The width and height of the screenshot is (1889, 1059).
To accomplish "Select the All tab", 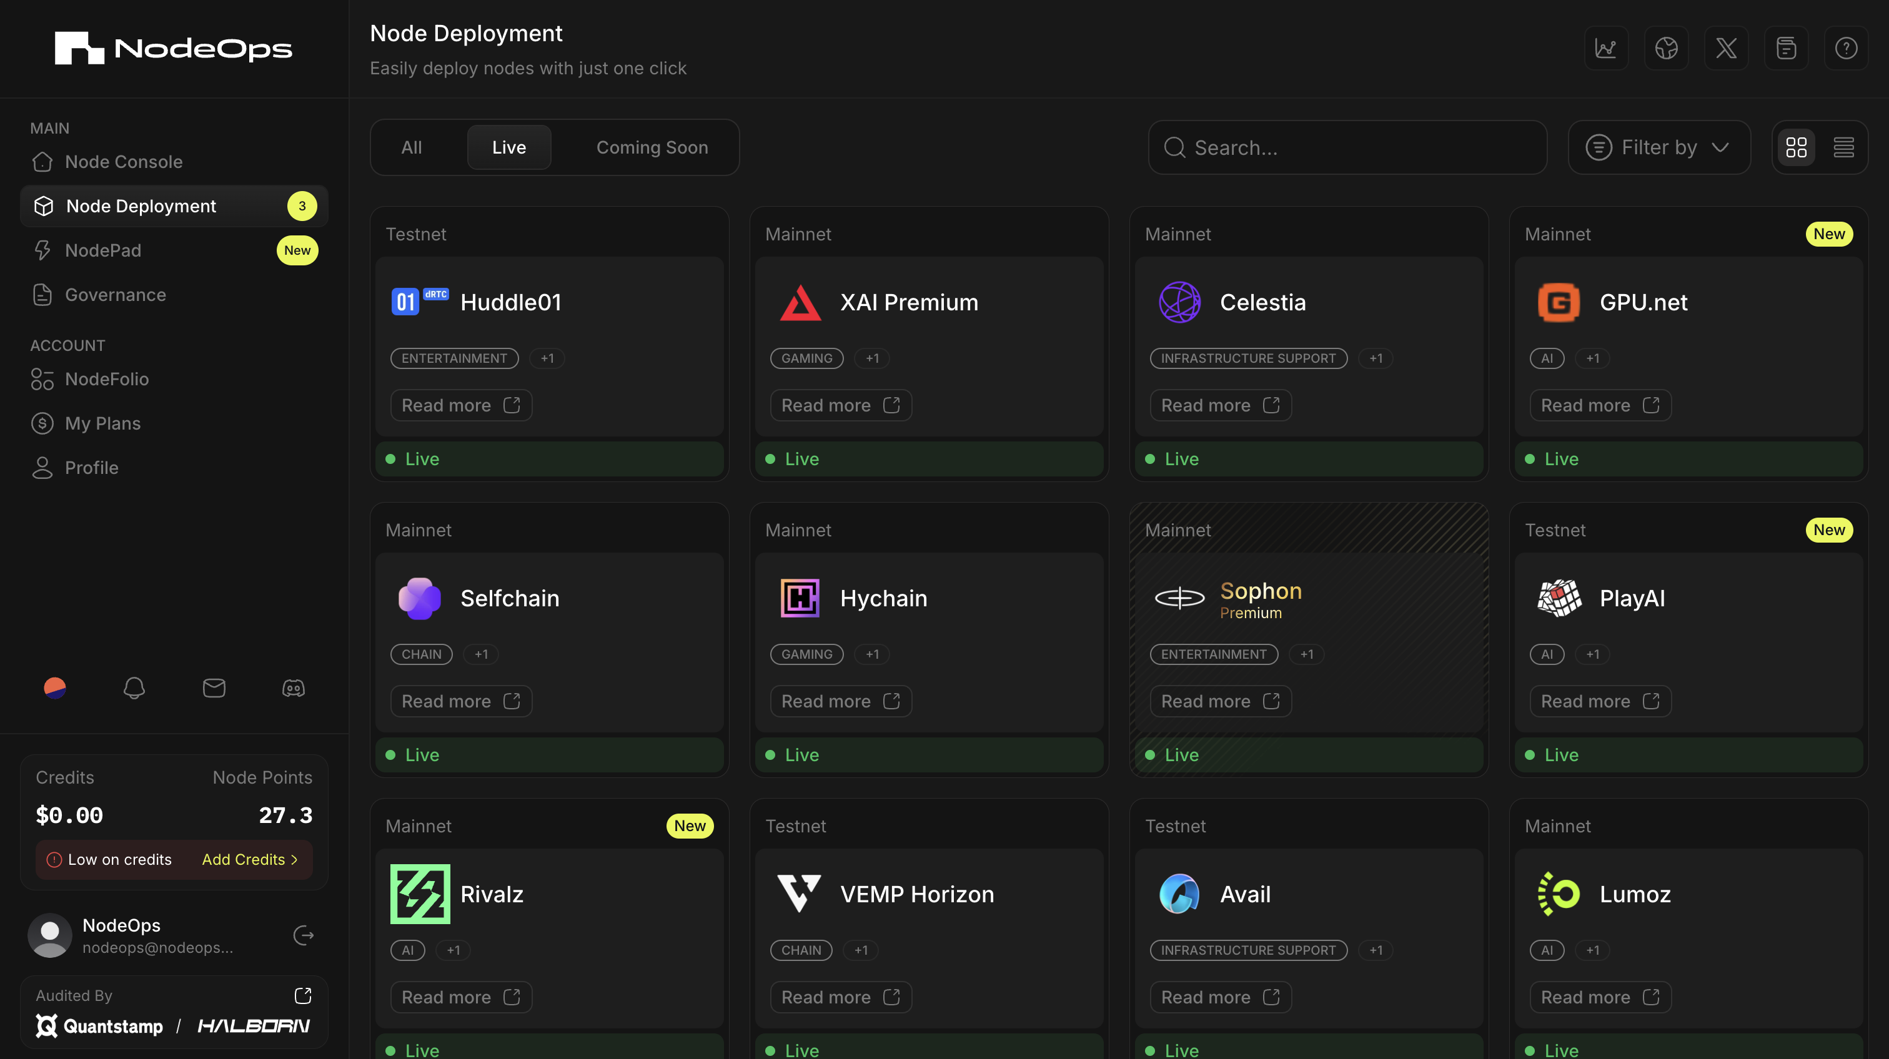I will click(x=412, y=147).
